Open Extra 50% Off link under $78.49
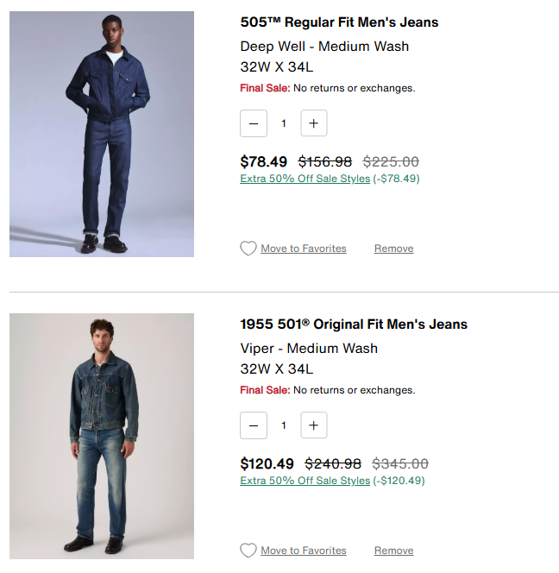The image size is (559, 573). point(305,179)
